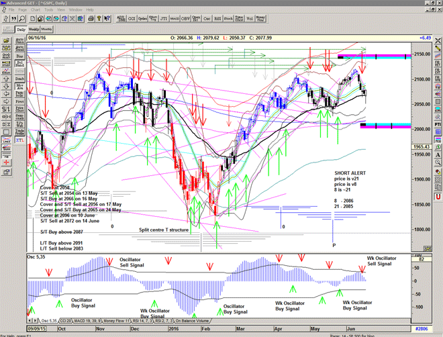The width and height of the screenshot is (443, 337).
Task: Select the Daily period button
Action: (x=21, y=30)
